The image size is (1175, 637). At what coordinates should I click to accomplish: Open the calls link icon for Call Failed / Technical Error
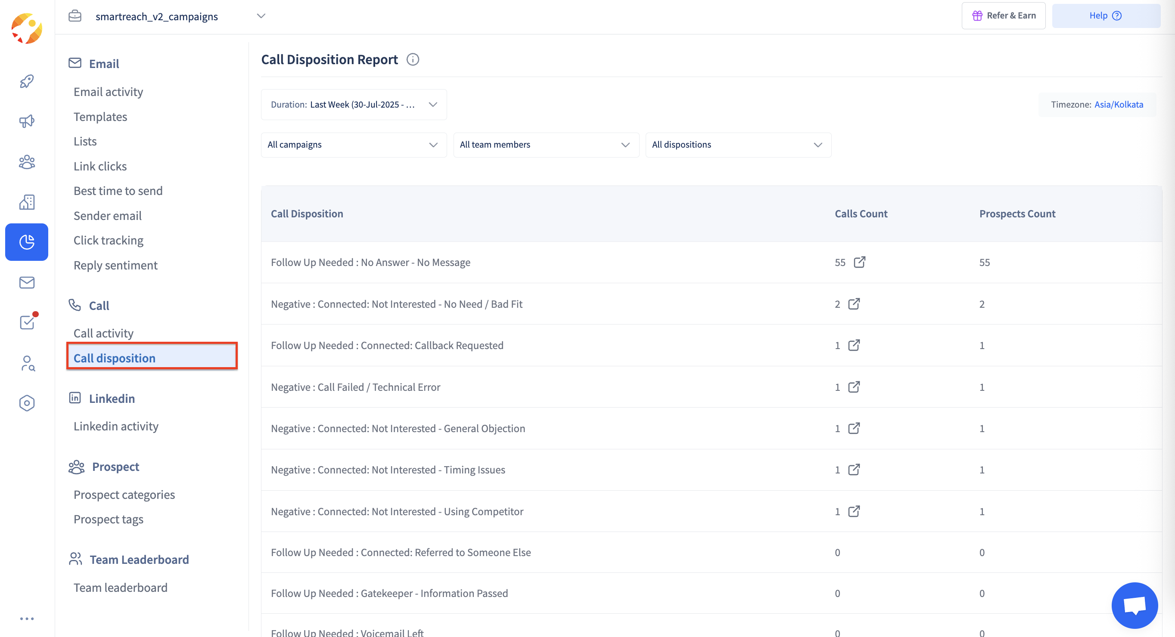(854, 387)
